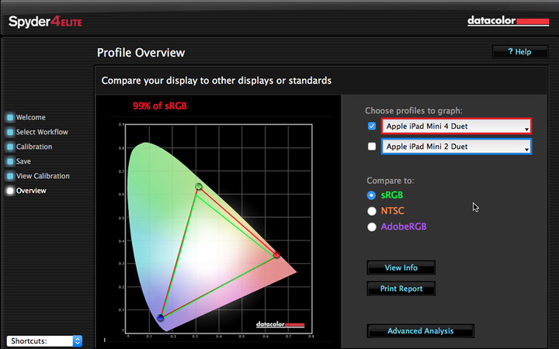Viewport: 559px width, 349px height.
Task: Select the NTSC comparison option
Action: tap(372, 211)
